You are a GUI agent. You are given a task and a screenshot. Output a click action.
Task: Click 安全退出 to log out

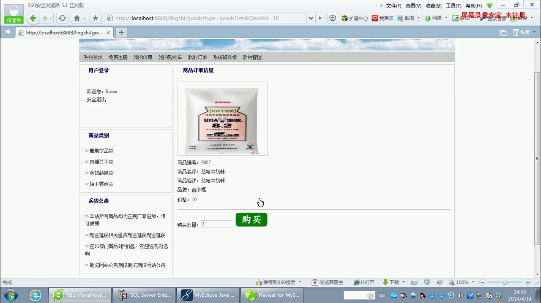96,100
